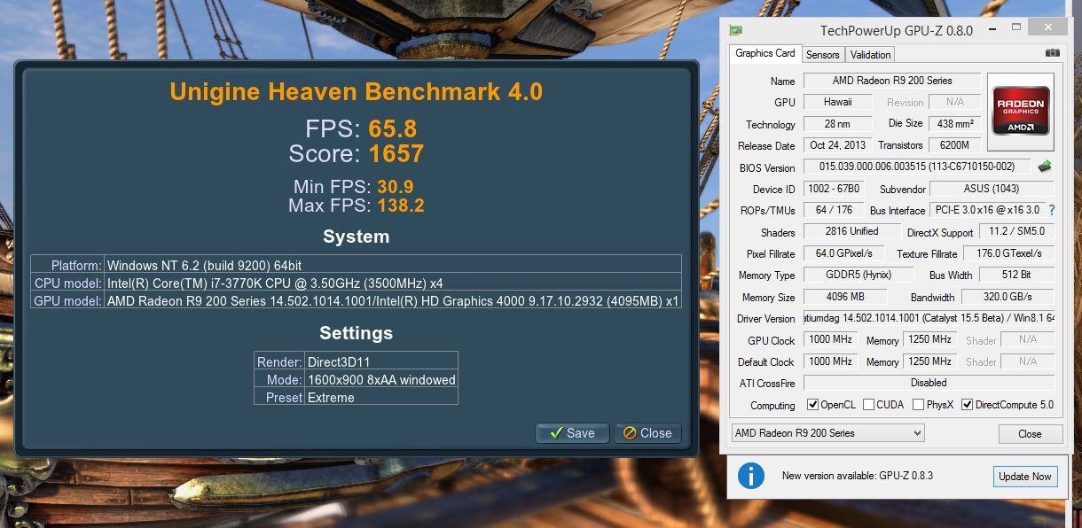Click the New version available GPU-Z 0.8.3 text
This screenshot has height=528, width=1082.
(858, 476)
